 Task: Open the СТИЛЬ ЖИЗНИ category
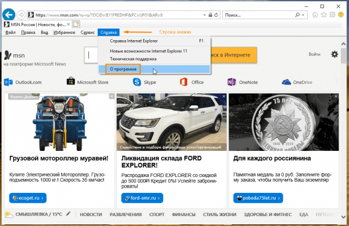pos(219,214)
